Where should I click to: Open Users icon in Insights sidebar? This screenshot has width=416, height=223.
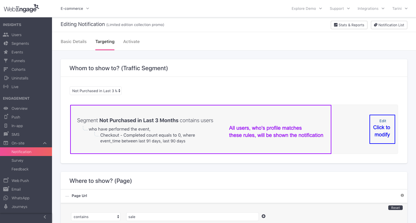click(x=6, y=35)
